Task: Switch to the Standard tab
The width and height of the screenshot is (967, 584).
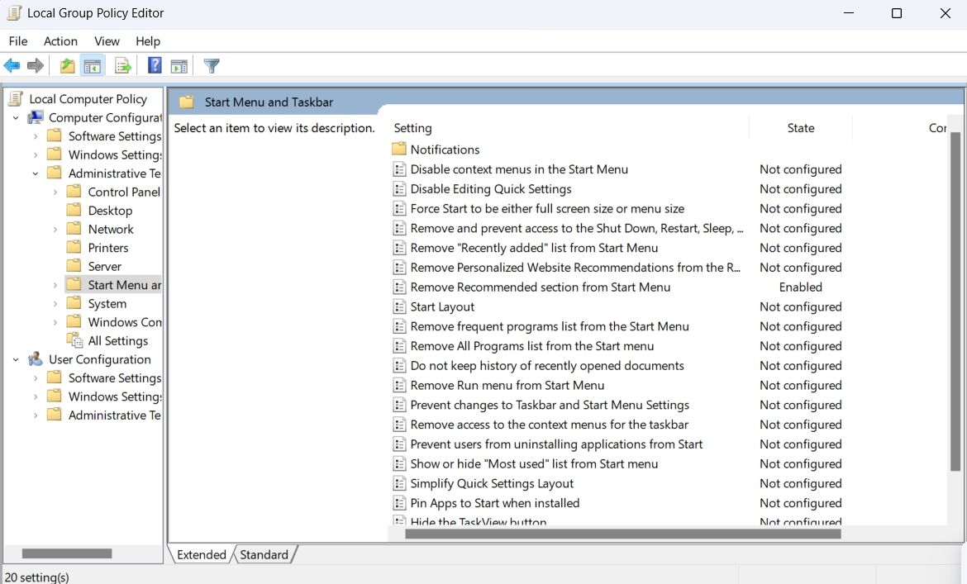Action: [x=262, y=554]
